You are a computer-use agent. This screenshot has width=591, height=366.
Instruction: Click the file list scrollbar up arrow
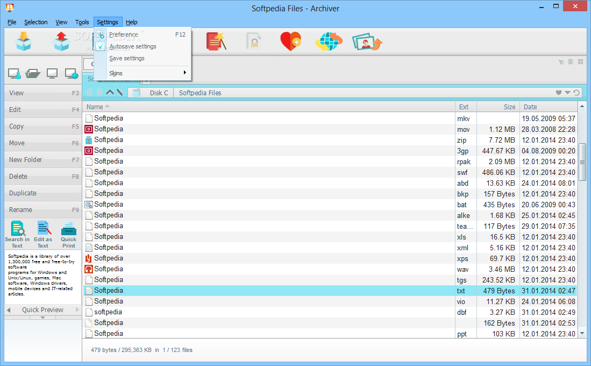[582, 107]
